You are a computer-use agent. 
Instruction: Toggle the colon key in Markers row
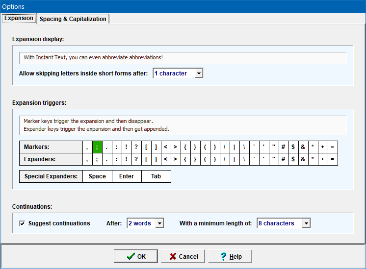pos(117,147)
